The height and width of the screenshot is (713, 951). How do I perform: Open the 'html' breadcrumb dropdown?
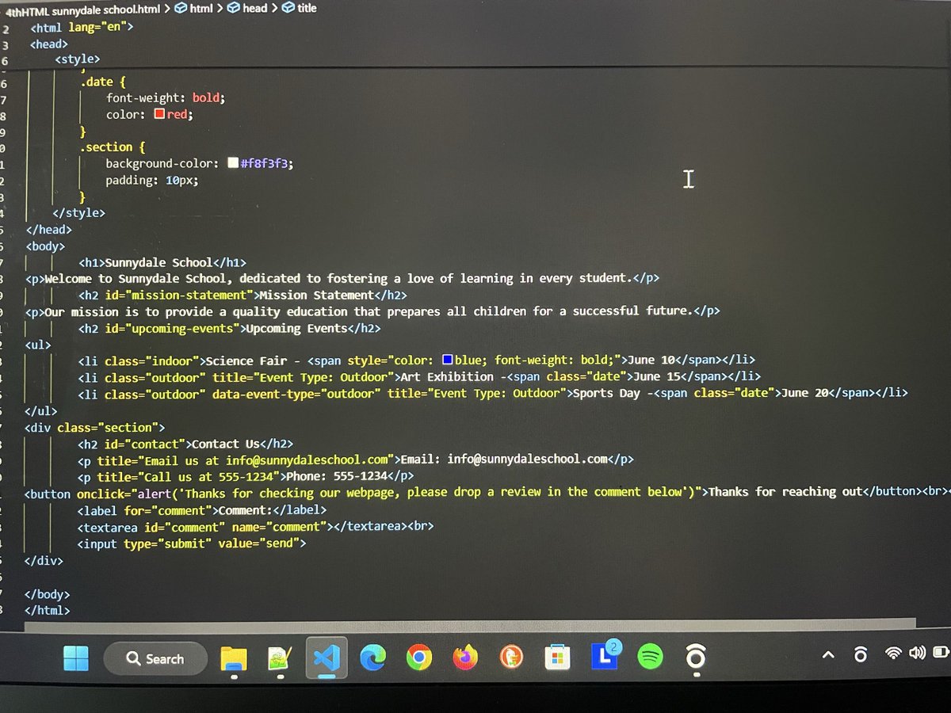pyautogui.click(x=201, y=8)
